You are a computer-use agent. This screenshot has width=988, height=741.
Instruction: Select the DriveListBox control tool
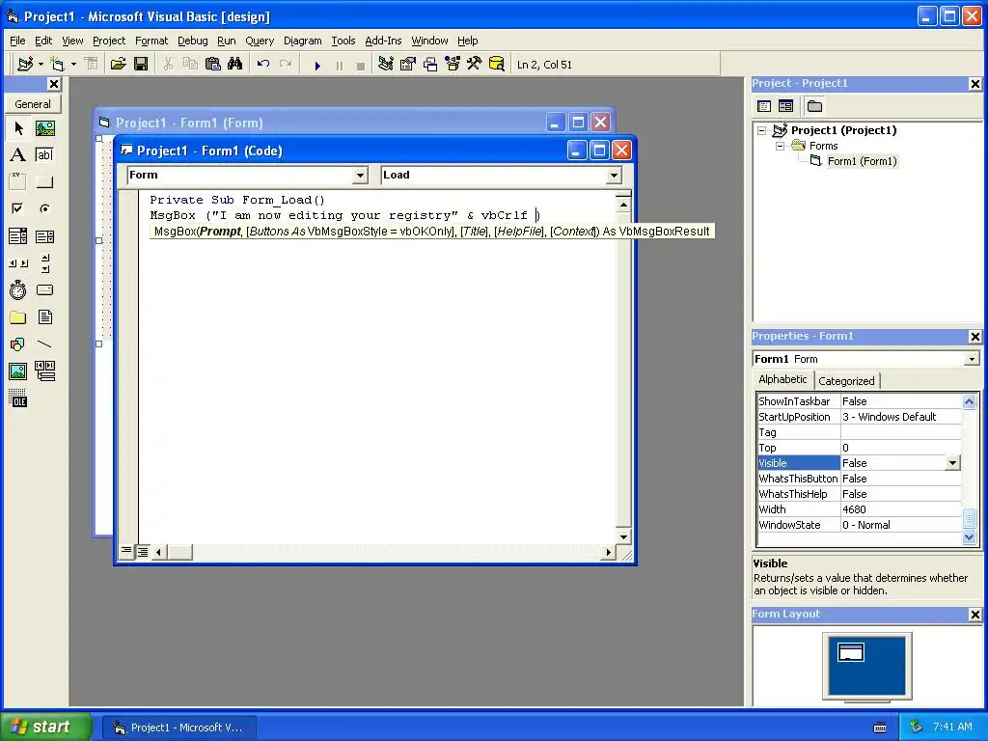[x=44, y=290]
